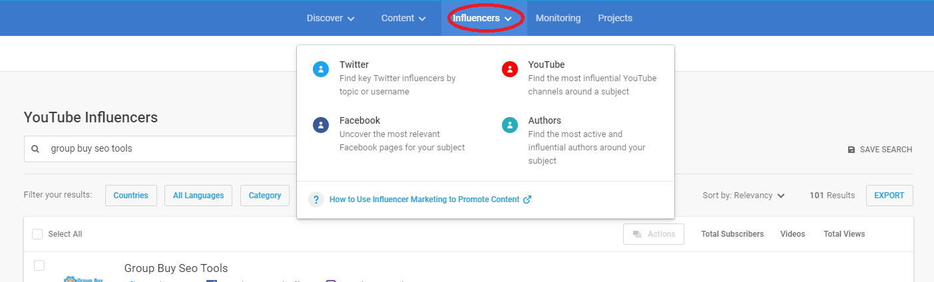Click the search magnifier icon in the search box
934x282 pixels.
[35, 149]
